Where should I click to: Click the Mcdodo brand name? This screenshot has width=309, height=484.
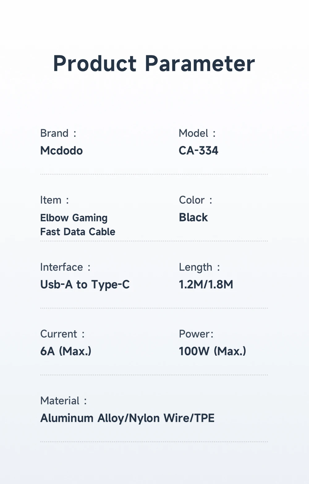pyautogui.click(x=61, y=151)
